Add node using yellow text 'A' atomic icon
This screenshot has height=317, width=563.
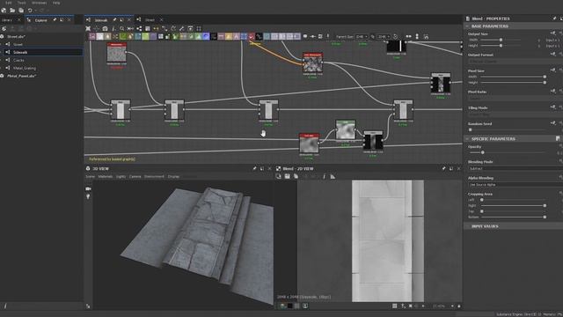coord(229,37)
